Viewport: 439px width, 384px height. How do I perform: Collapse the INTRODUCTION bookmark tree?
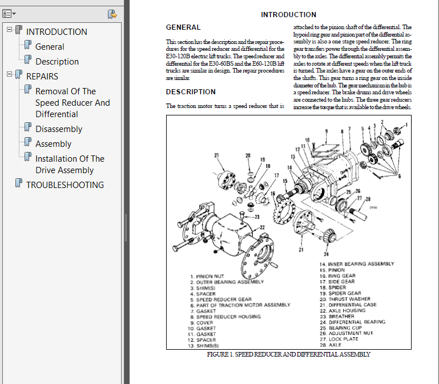click(x=10, y=29)
